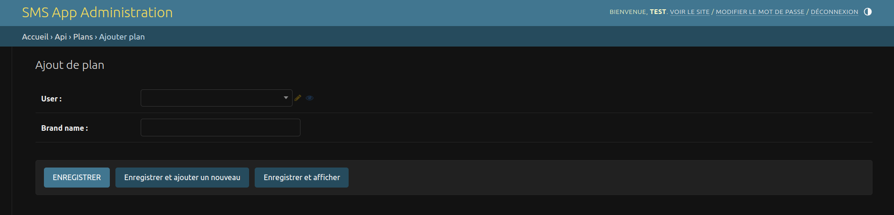Go to Accueil in the breadcrumb
This screenshot has height=215, width=894.
(x=35, y=37)
